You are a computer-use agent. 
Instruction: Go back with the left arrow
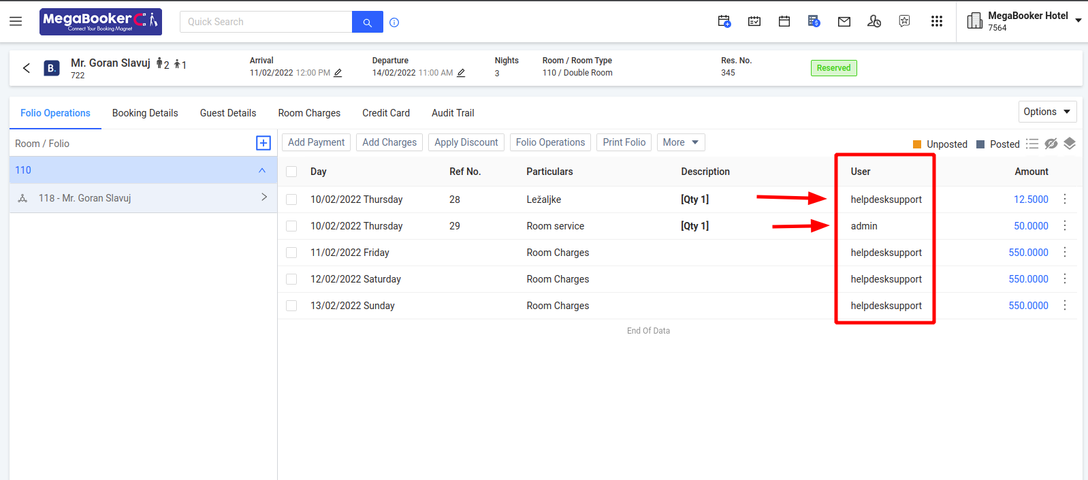27,68
